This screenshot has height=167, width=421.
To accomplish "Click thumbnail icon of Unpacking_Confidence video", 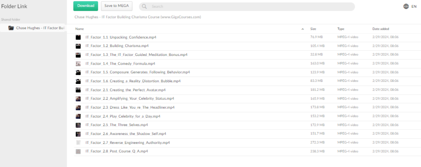I will click(x=78, y=37).
